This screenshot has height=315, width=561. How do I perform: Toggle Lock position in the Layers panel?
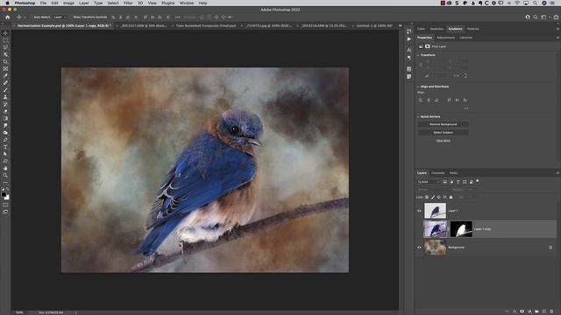(x=438, y=197)
